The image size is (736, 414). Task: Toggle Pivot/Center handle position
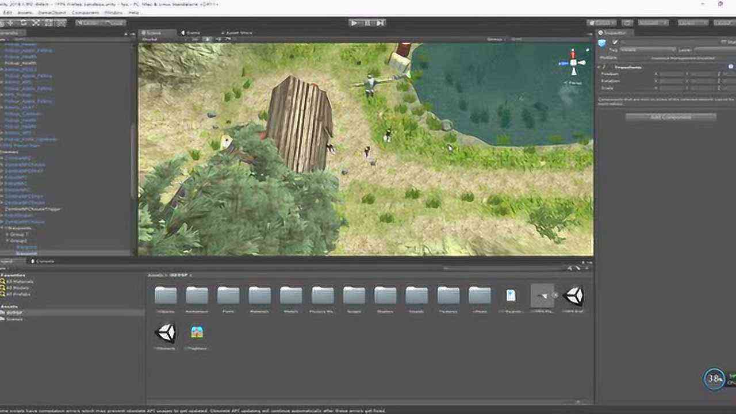coord(89,23)
